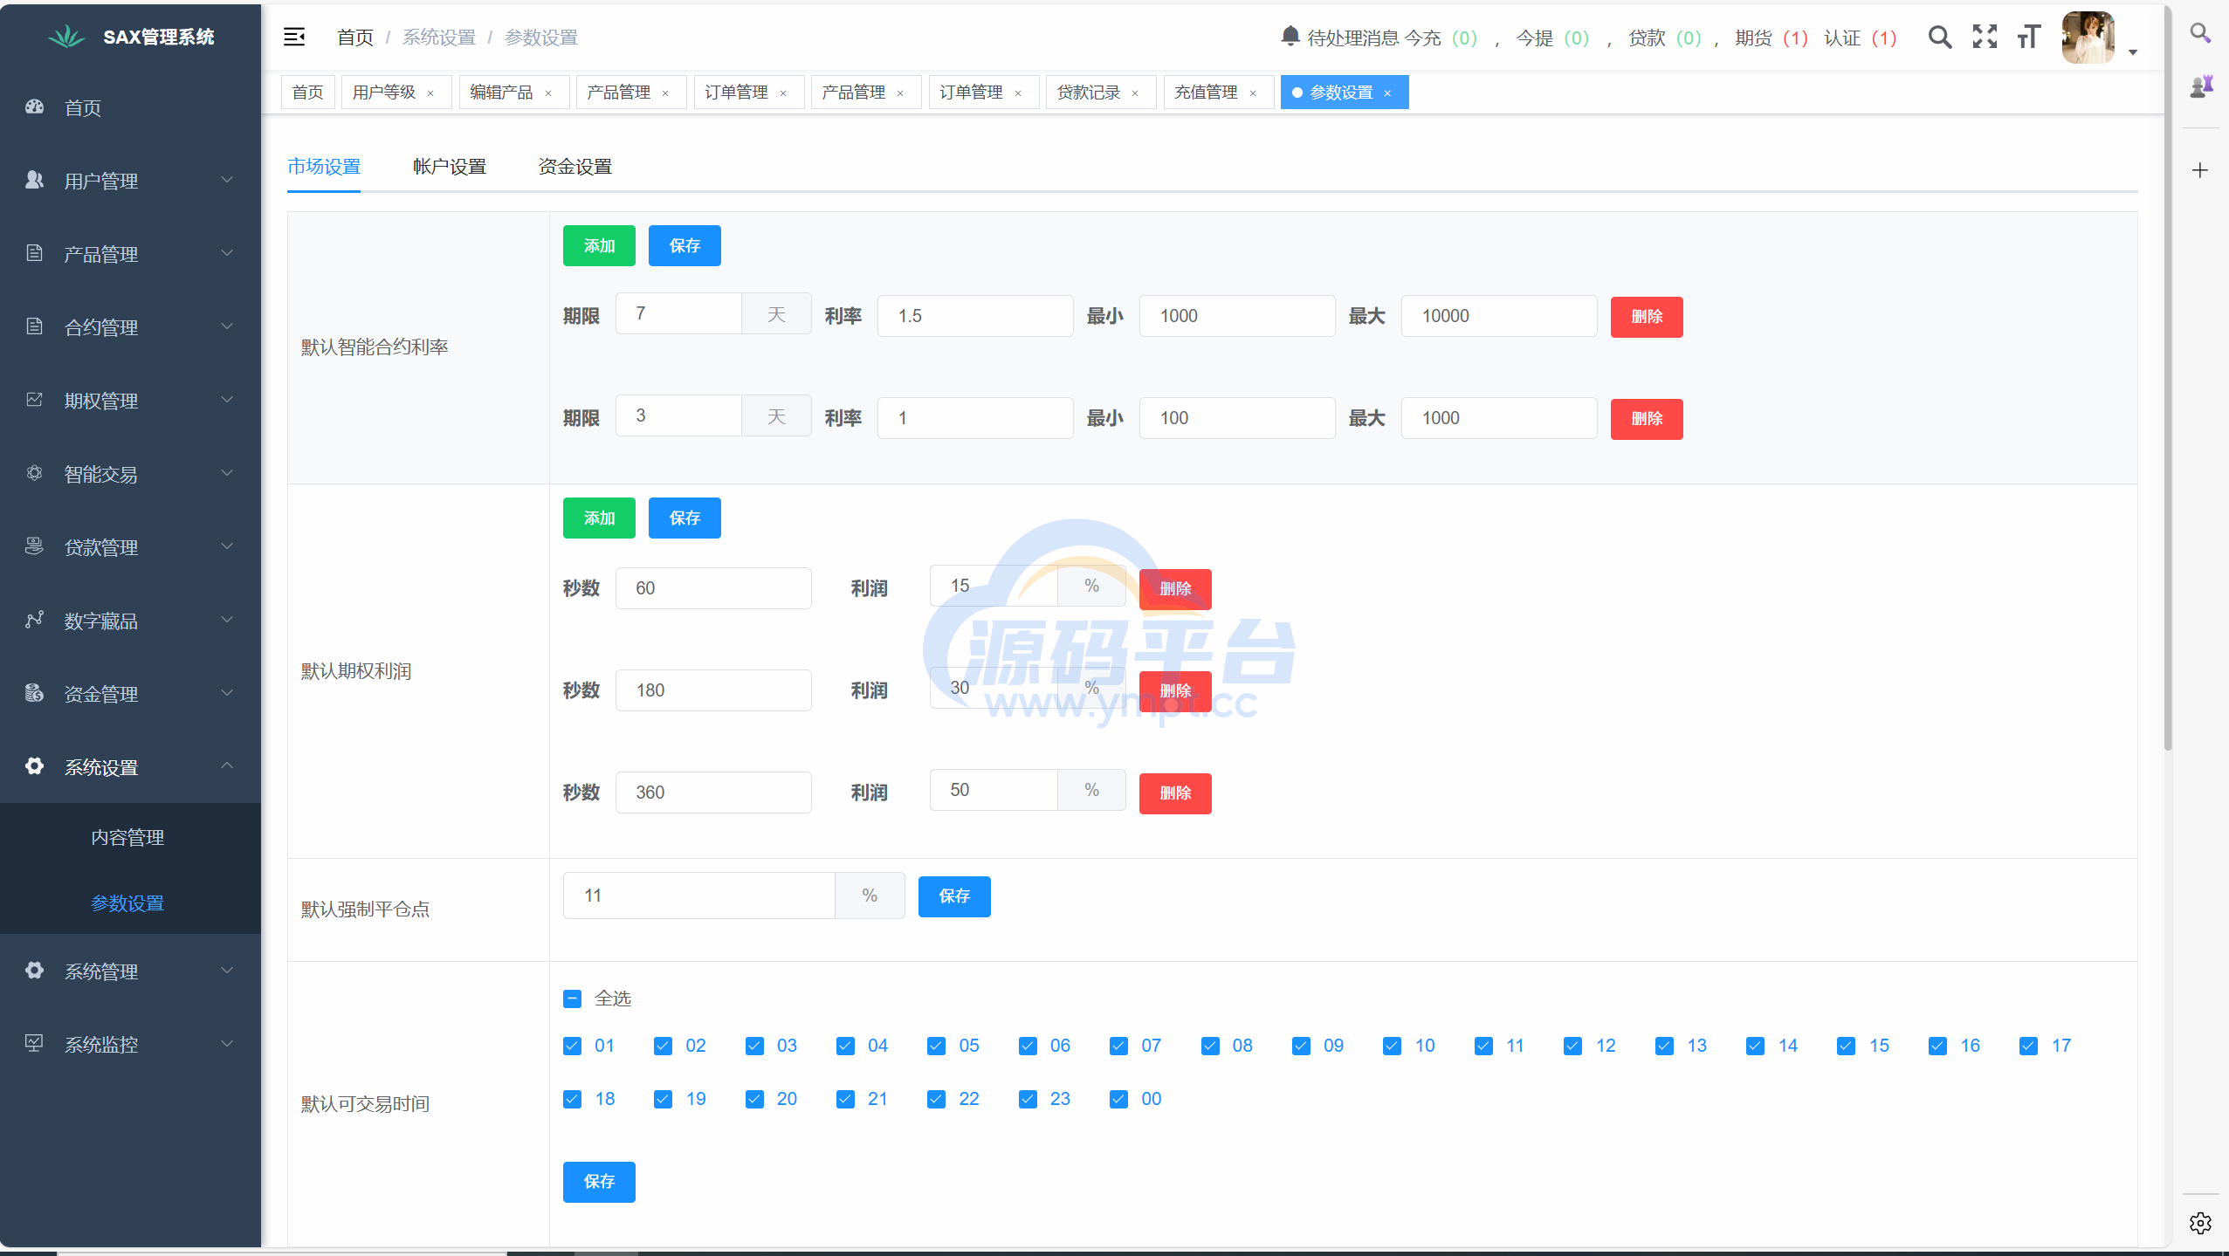Click the 贷款管理 icon
Image resolution: width=2229 pixels, height=1256 pixels.
pyautogui.click(x=35, y=546)
